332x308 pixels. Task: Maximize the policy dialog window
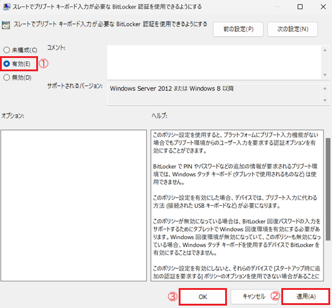coord(300,7)
